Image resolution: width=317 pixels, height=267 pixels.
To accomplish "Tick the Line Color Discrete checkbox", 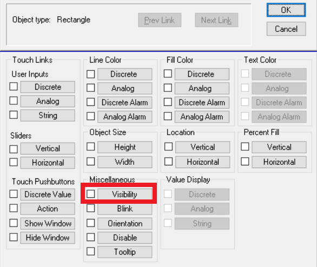I will (90, 74).
